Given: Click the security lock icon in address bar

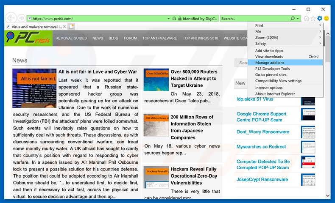Looking at the screenshot, I should click(x=180, y=19).
